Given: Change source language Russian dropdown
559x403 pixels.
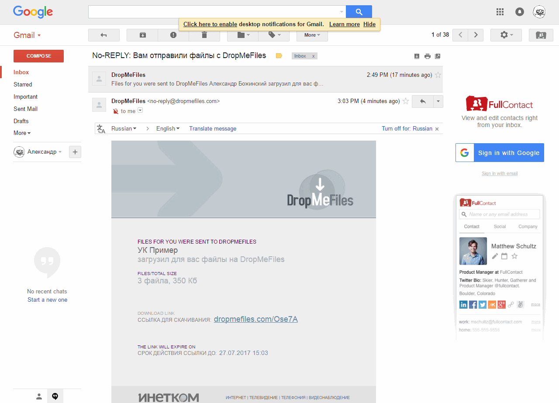Looking at the screenshot, I should [124, 128].
